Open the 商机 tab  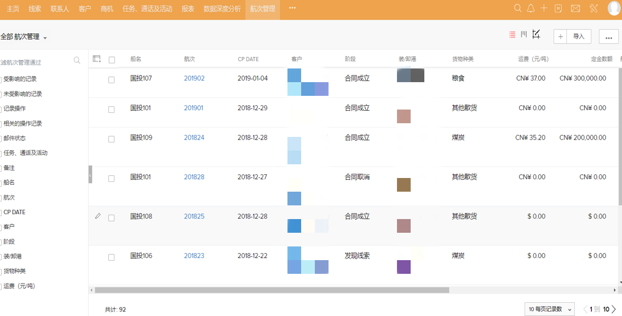click(107, 9)
